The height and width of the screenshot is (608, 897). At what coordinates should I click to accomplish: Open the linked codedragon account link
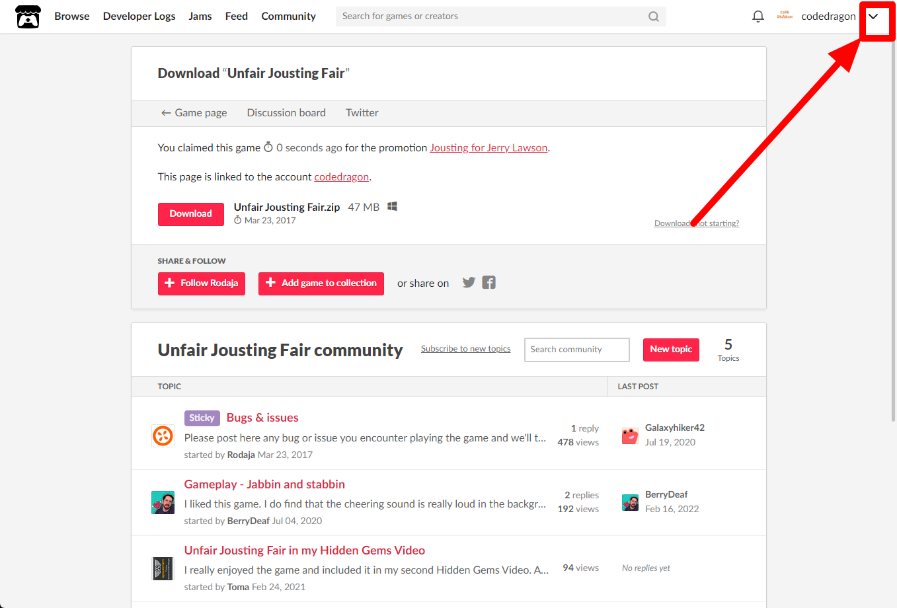click(341, 177)
